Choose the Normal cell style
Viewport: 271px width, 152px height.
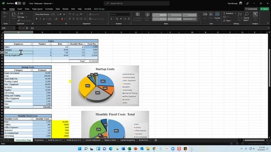(x=159, y=15)
